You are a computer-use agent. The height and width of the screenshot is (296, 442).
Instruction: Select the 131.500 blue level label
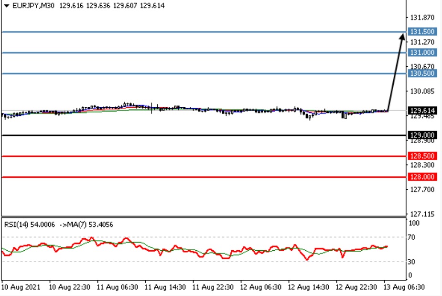click(422, 31)
